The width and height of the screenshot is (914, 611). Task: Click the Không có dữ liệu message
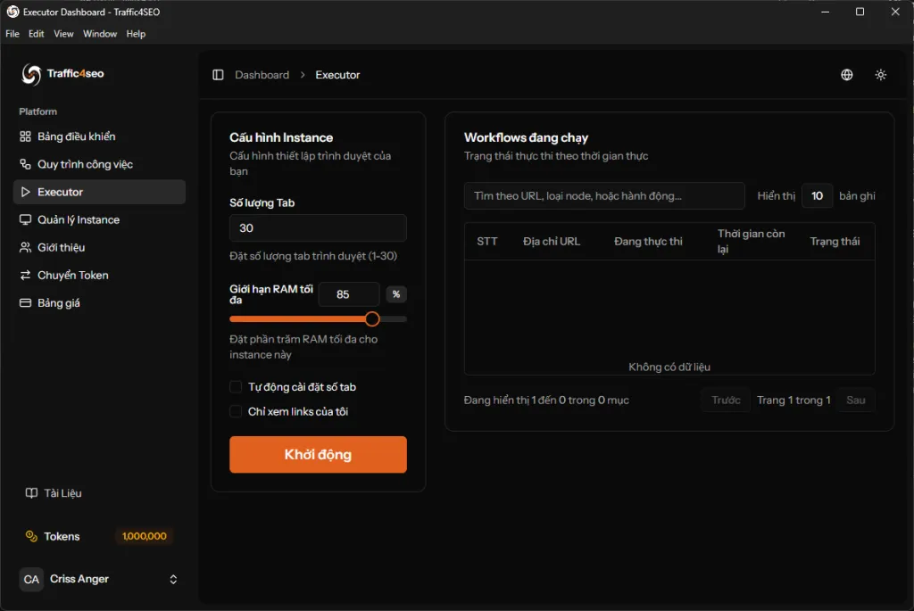click(x=669, y=367)
